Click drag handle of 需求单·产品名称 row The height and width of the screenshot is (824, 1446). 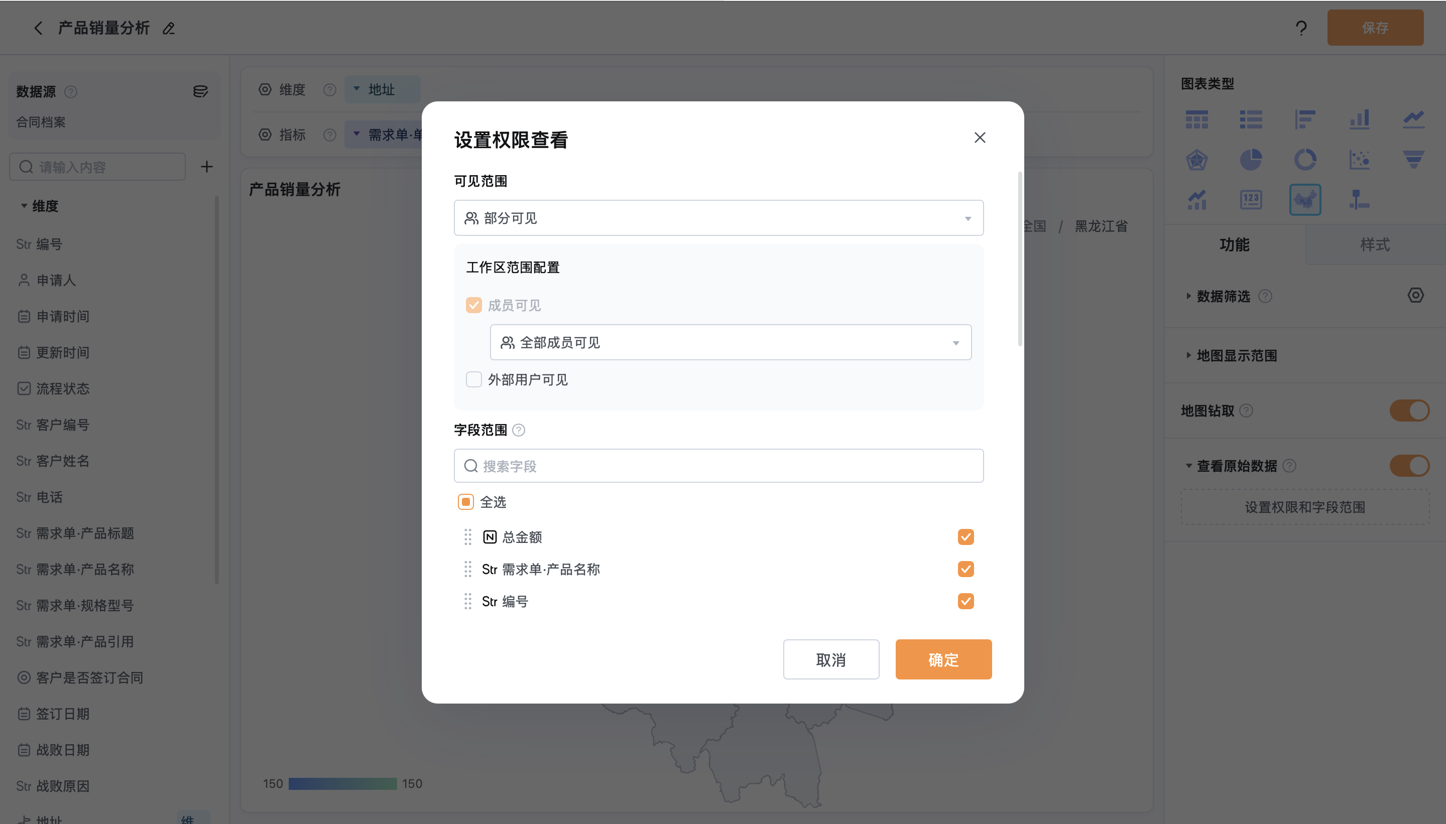[x=467, y=569]
